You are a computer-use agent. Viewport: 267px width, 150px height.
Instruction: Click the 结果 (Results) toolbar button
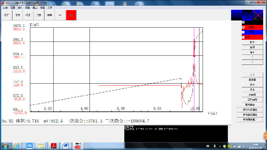[49, 15]
